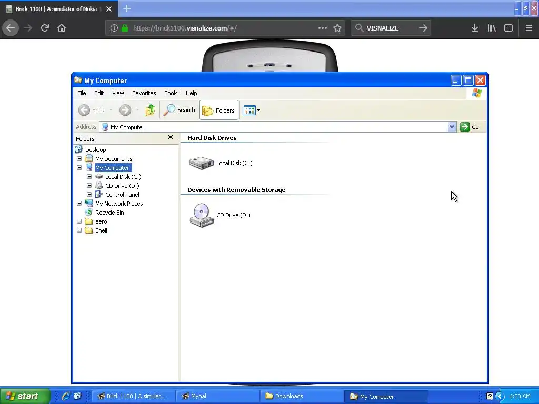Screen dimensions: 539x404
Task: Open the Search toolbar button
Action: pyautogui.click(x=179, y=110)
